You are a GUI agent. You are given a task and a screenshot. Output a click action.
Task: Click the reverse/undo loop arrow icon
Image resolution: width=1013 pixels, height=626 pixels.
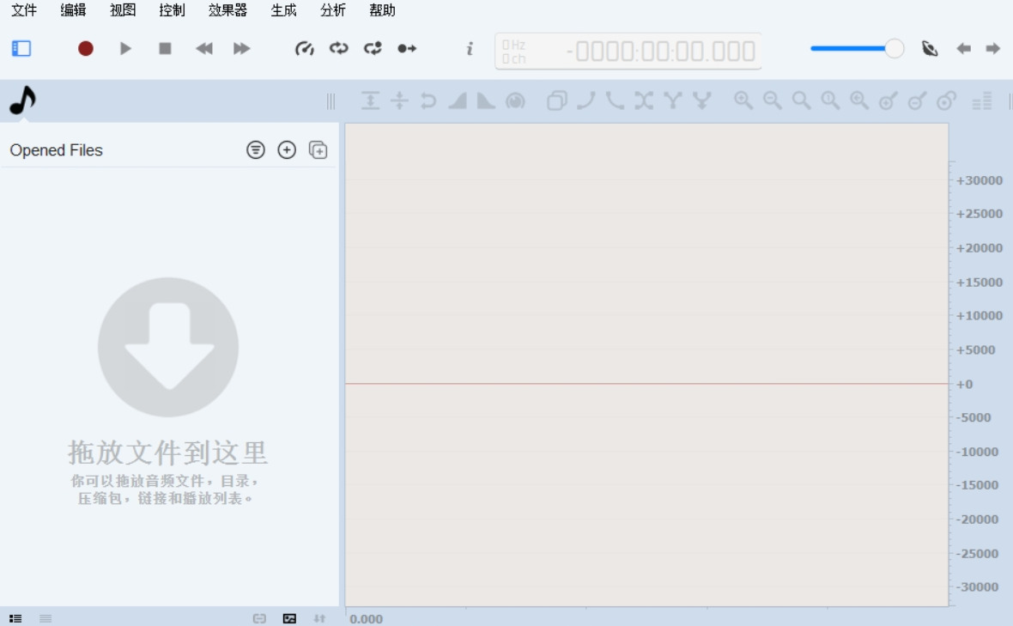point(428,100)
